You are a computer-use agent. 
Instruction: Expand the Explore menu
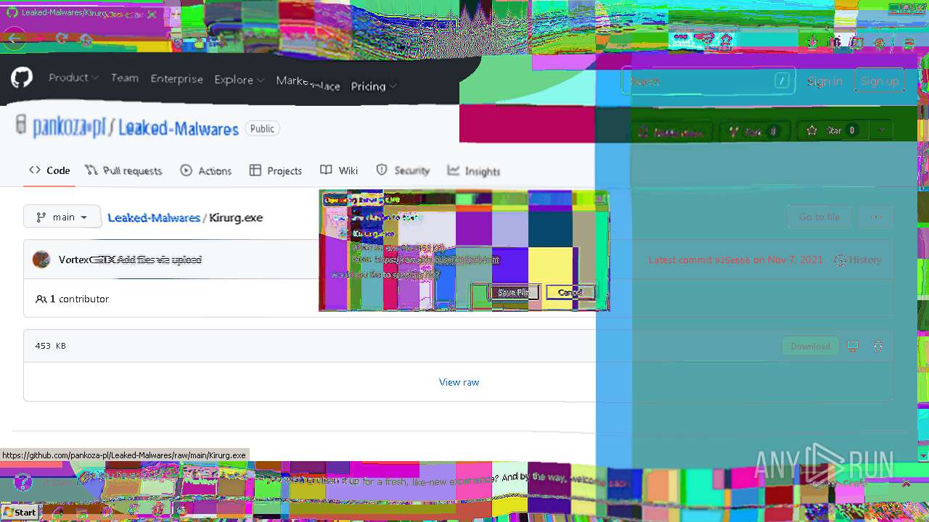(x=239, y=80)
